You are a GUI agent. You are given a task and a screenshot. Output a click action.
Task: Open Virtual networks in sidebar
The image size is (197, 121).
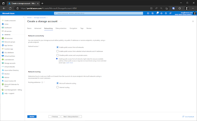pos(10,67)
